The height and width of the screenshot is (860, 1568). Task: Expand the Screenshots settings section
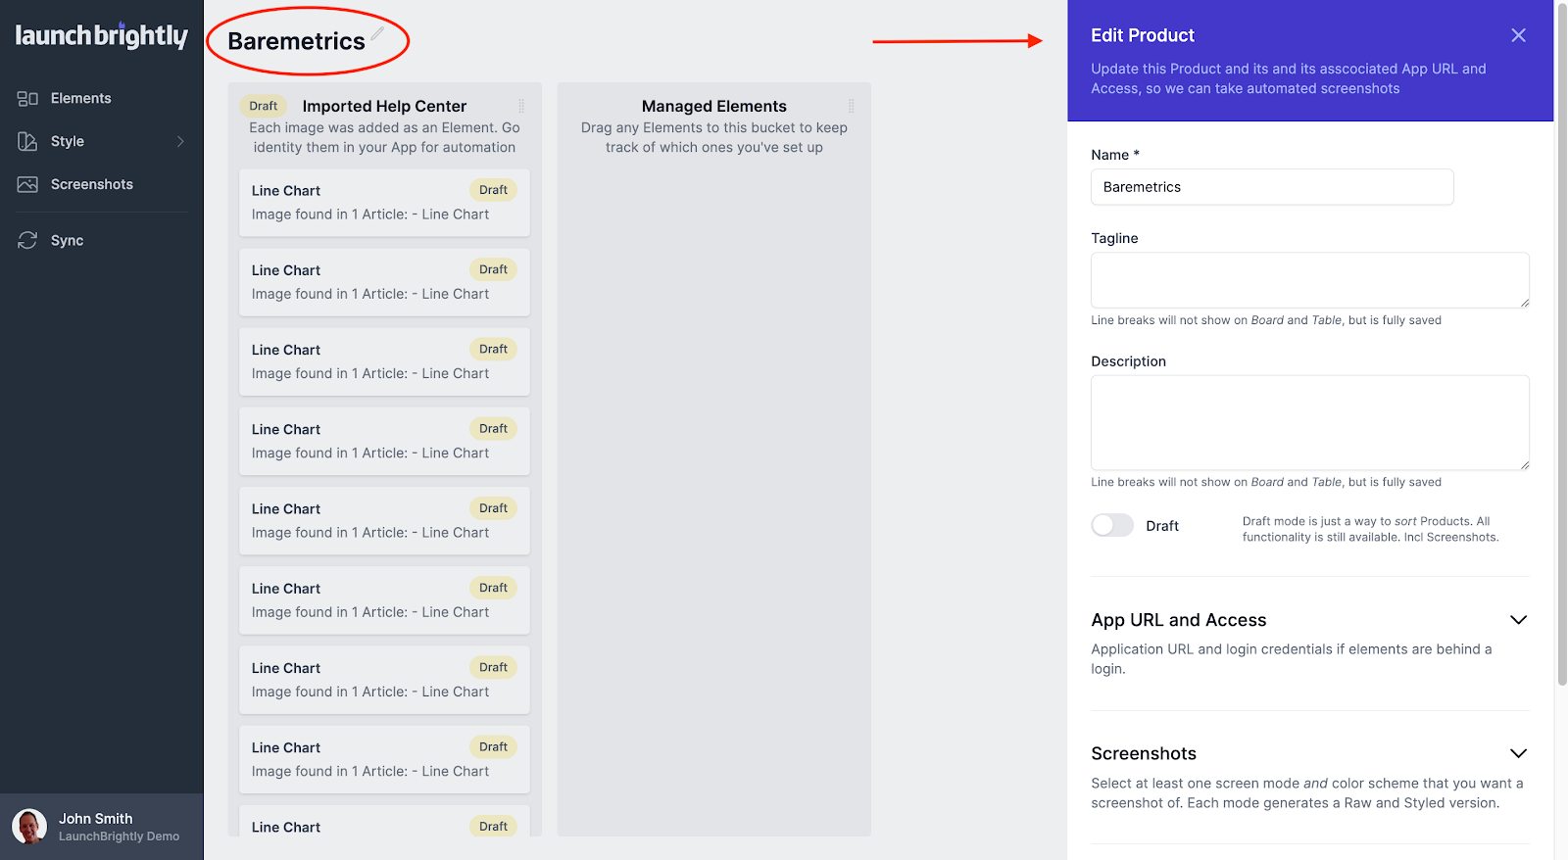[x=1518, y=753]
